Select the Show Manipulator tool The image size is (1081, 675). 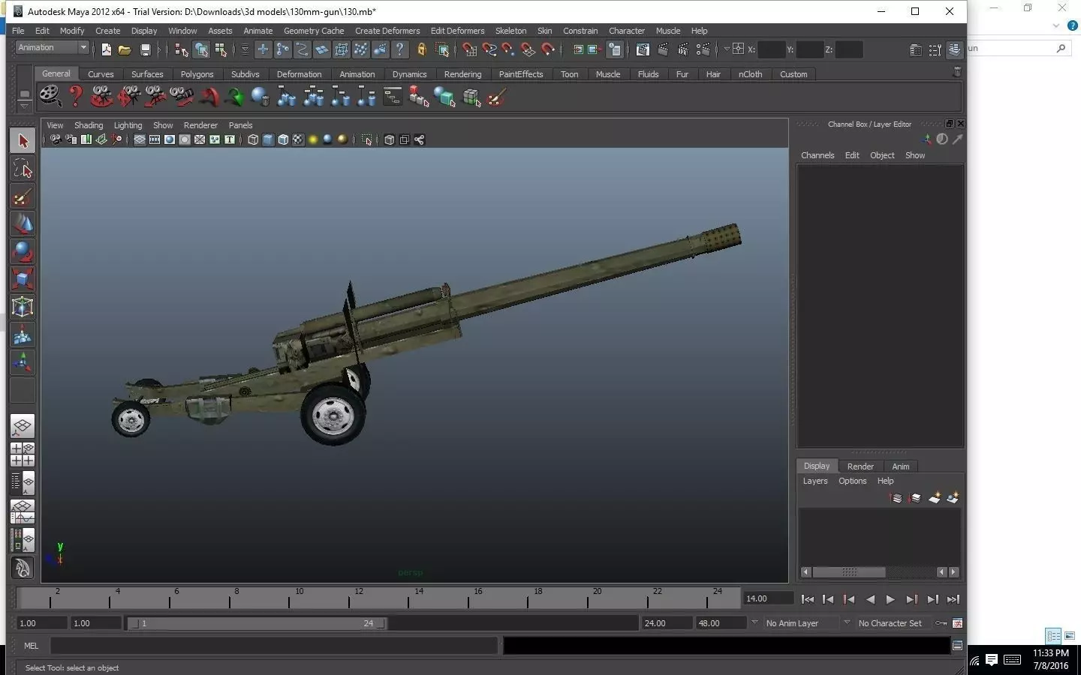point(23,363)
